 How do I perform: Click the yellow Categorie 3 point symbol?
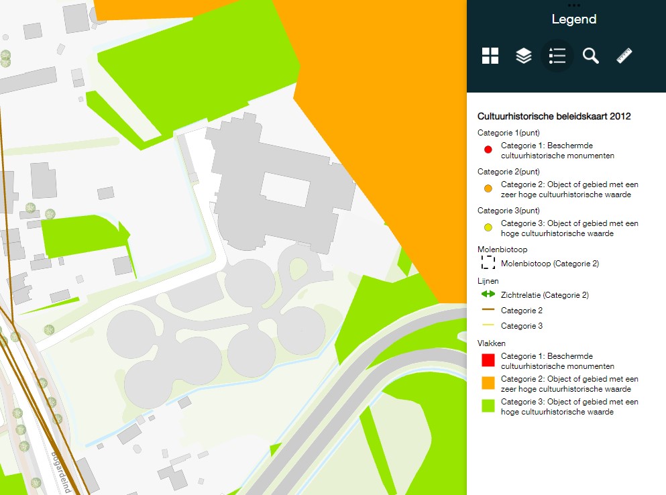488,227
